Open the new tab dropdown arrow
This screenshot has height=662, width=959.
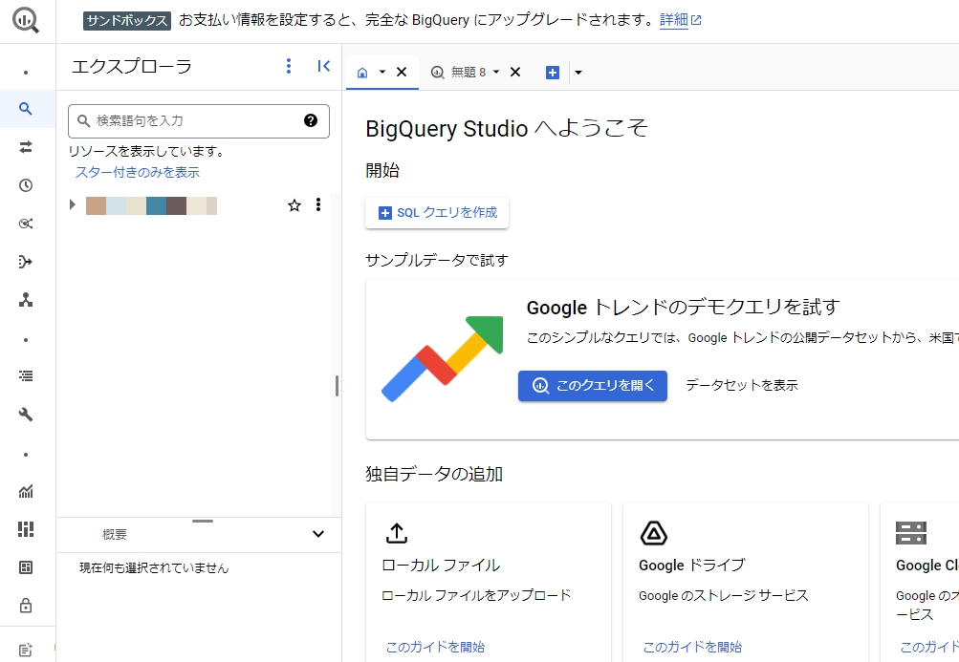pos(578,72)
